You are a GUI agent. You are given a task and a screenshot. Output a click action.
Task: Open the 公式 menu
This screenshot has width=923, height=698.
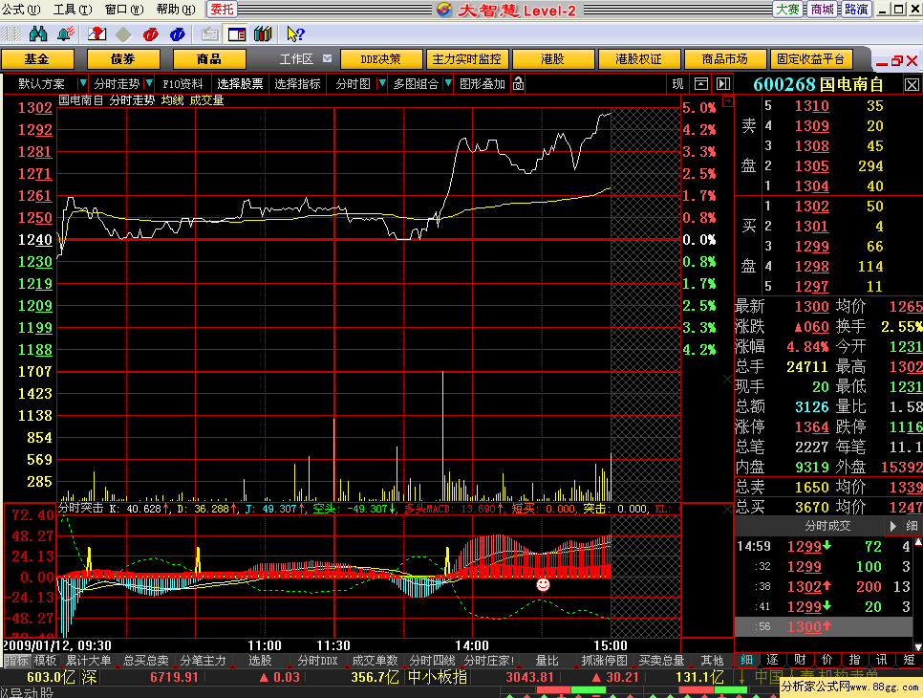(21, 10)
